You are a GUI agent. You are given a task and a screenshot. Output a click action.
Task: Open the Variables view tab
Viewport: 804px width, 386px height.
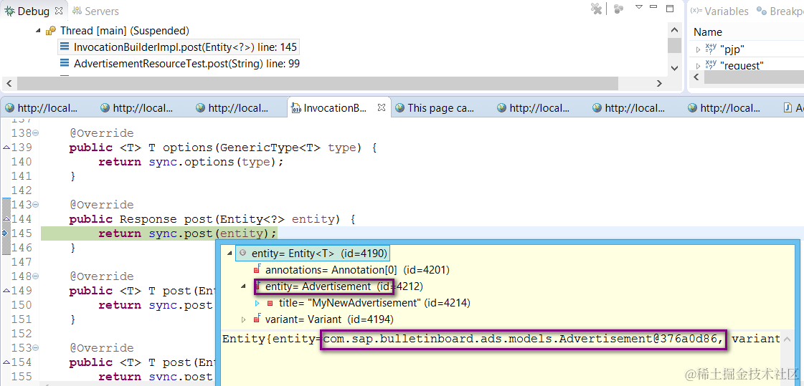click(719, 11)
